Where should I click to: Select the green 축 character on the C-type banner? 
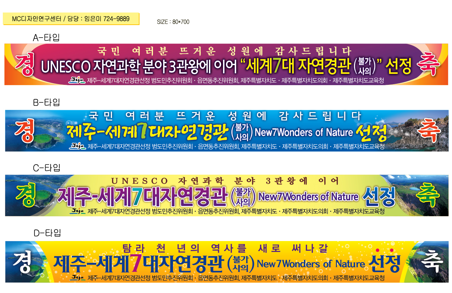428,194
